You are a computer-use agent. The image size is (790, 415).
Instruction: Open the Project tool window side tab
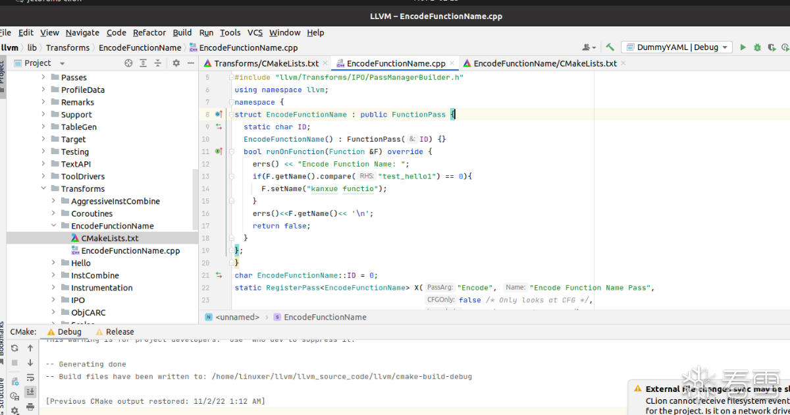(3, 78)
